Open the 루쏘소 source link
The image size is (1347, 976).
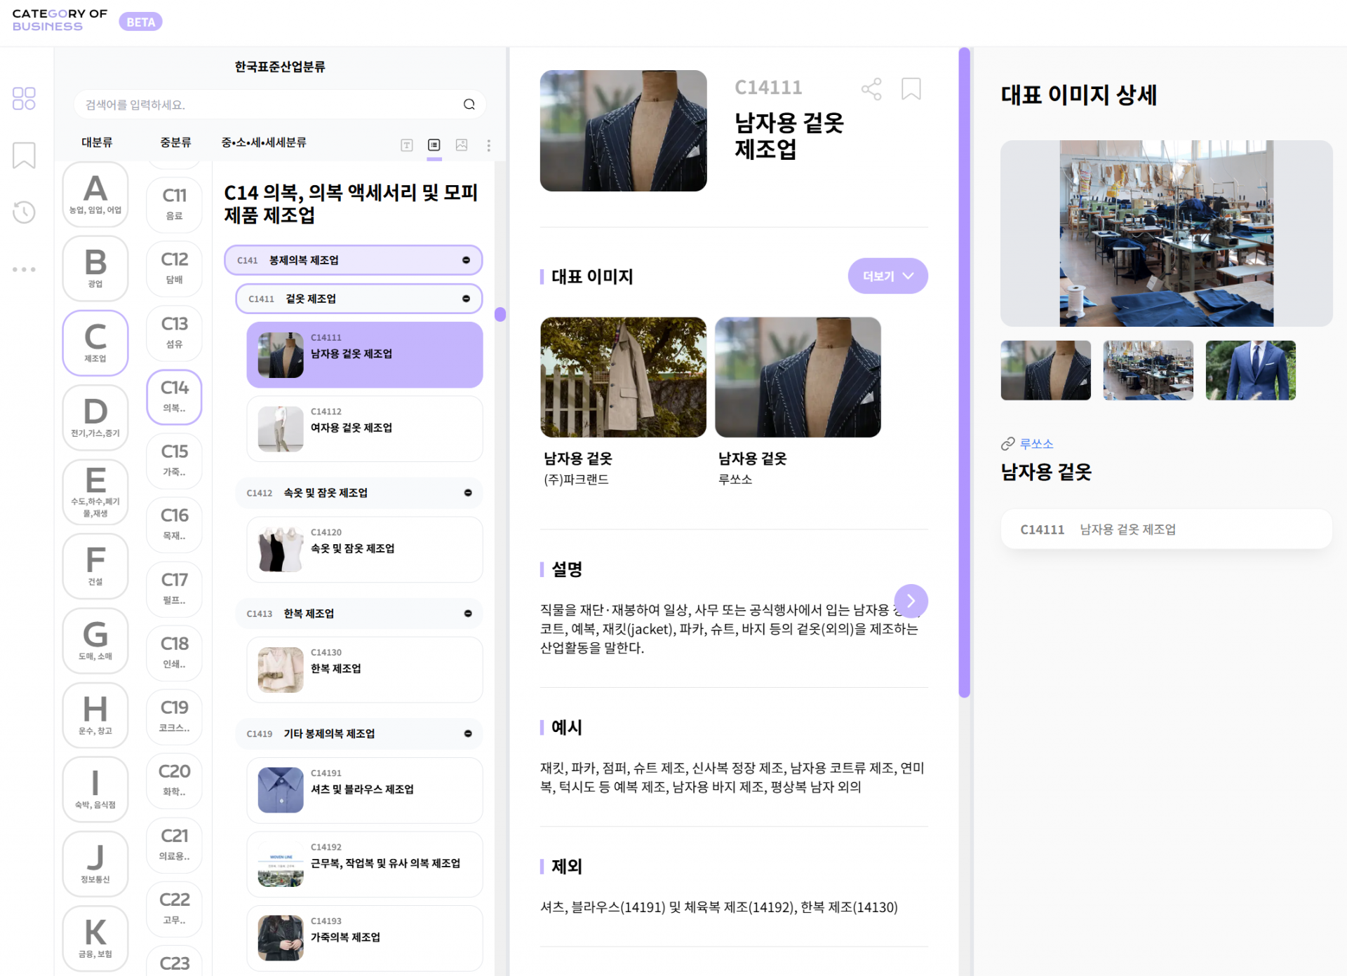1036,444
